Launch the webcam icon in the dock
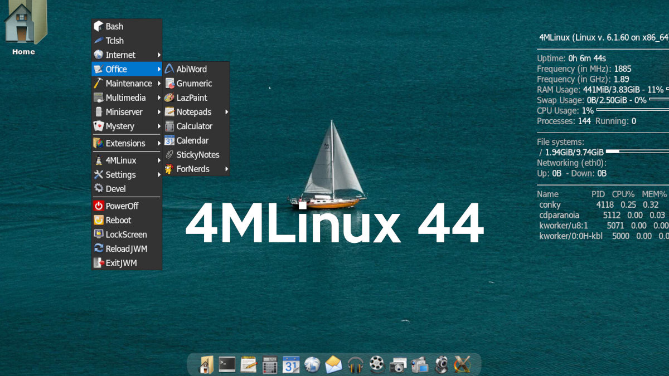The image size is (669, 376). click(x=441, y=365)
